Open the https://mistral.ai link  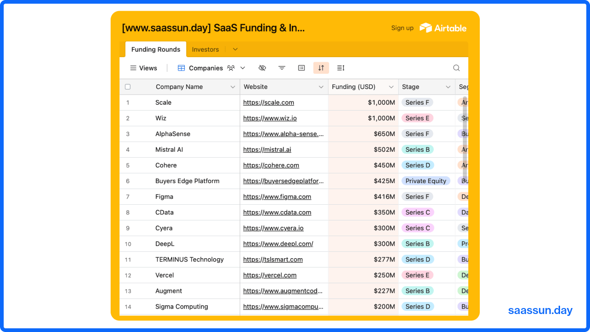[x=267, y=149]
